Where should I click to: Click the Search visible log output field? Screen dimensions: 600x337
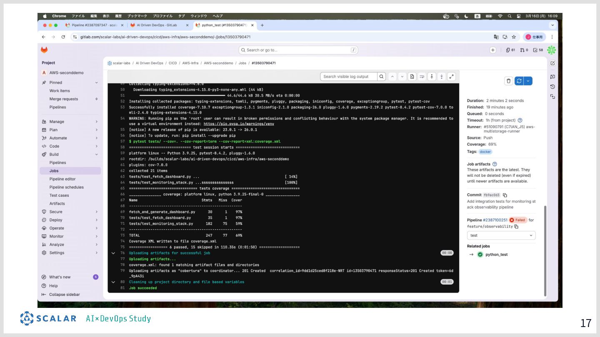[349, 77]
